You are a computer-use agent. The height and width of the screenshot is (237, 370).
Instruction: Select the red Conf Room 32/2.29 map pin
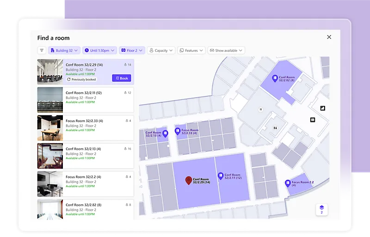188,180
